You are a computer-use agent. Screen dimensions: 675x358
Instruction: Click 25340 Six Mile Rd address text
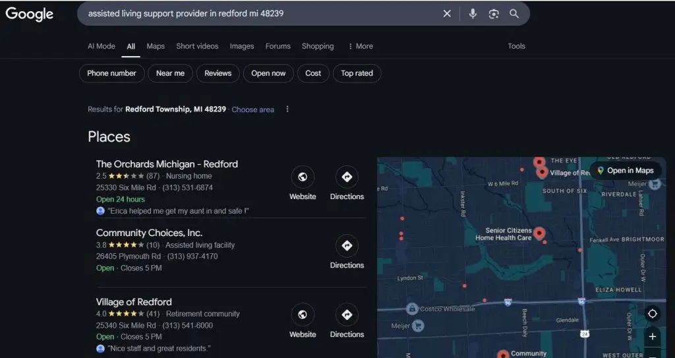126,325
